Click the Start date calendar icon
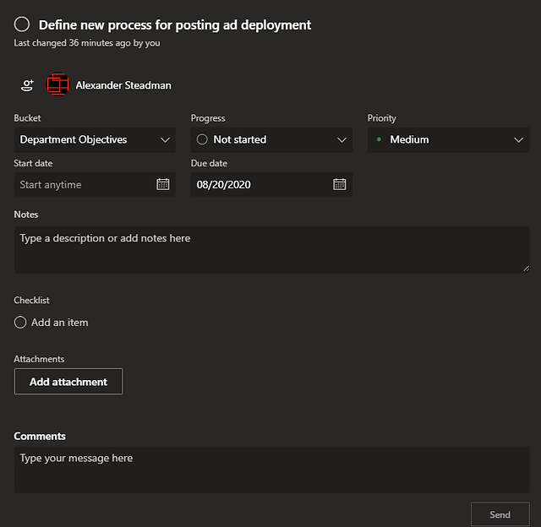 tap(163, 184)
